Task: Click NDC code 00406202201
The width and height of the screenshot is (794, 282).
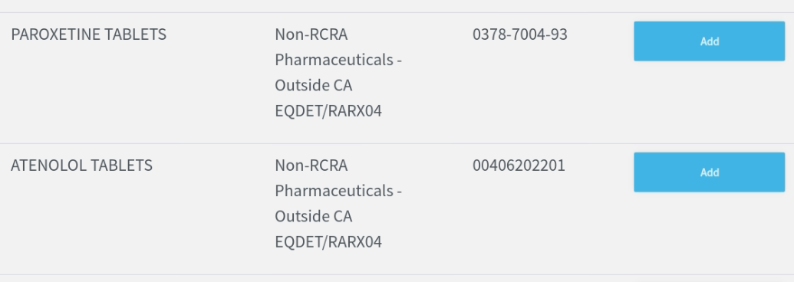Action: [x=519, y=166]
